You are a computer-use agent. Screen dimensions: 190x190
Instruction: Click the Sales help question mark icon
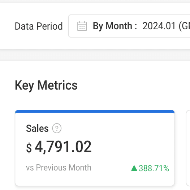pos(57,128)
